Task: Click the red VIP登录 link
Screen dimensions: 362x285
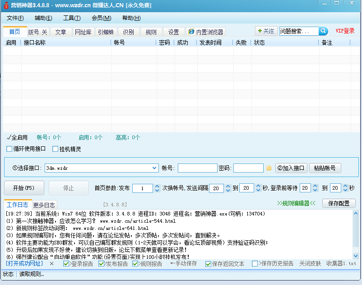Action: [x=345, y=31]
